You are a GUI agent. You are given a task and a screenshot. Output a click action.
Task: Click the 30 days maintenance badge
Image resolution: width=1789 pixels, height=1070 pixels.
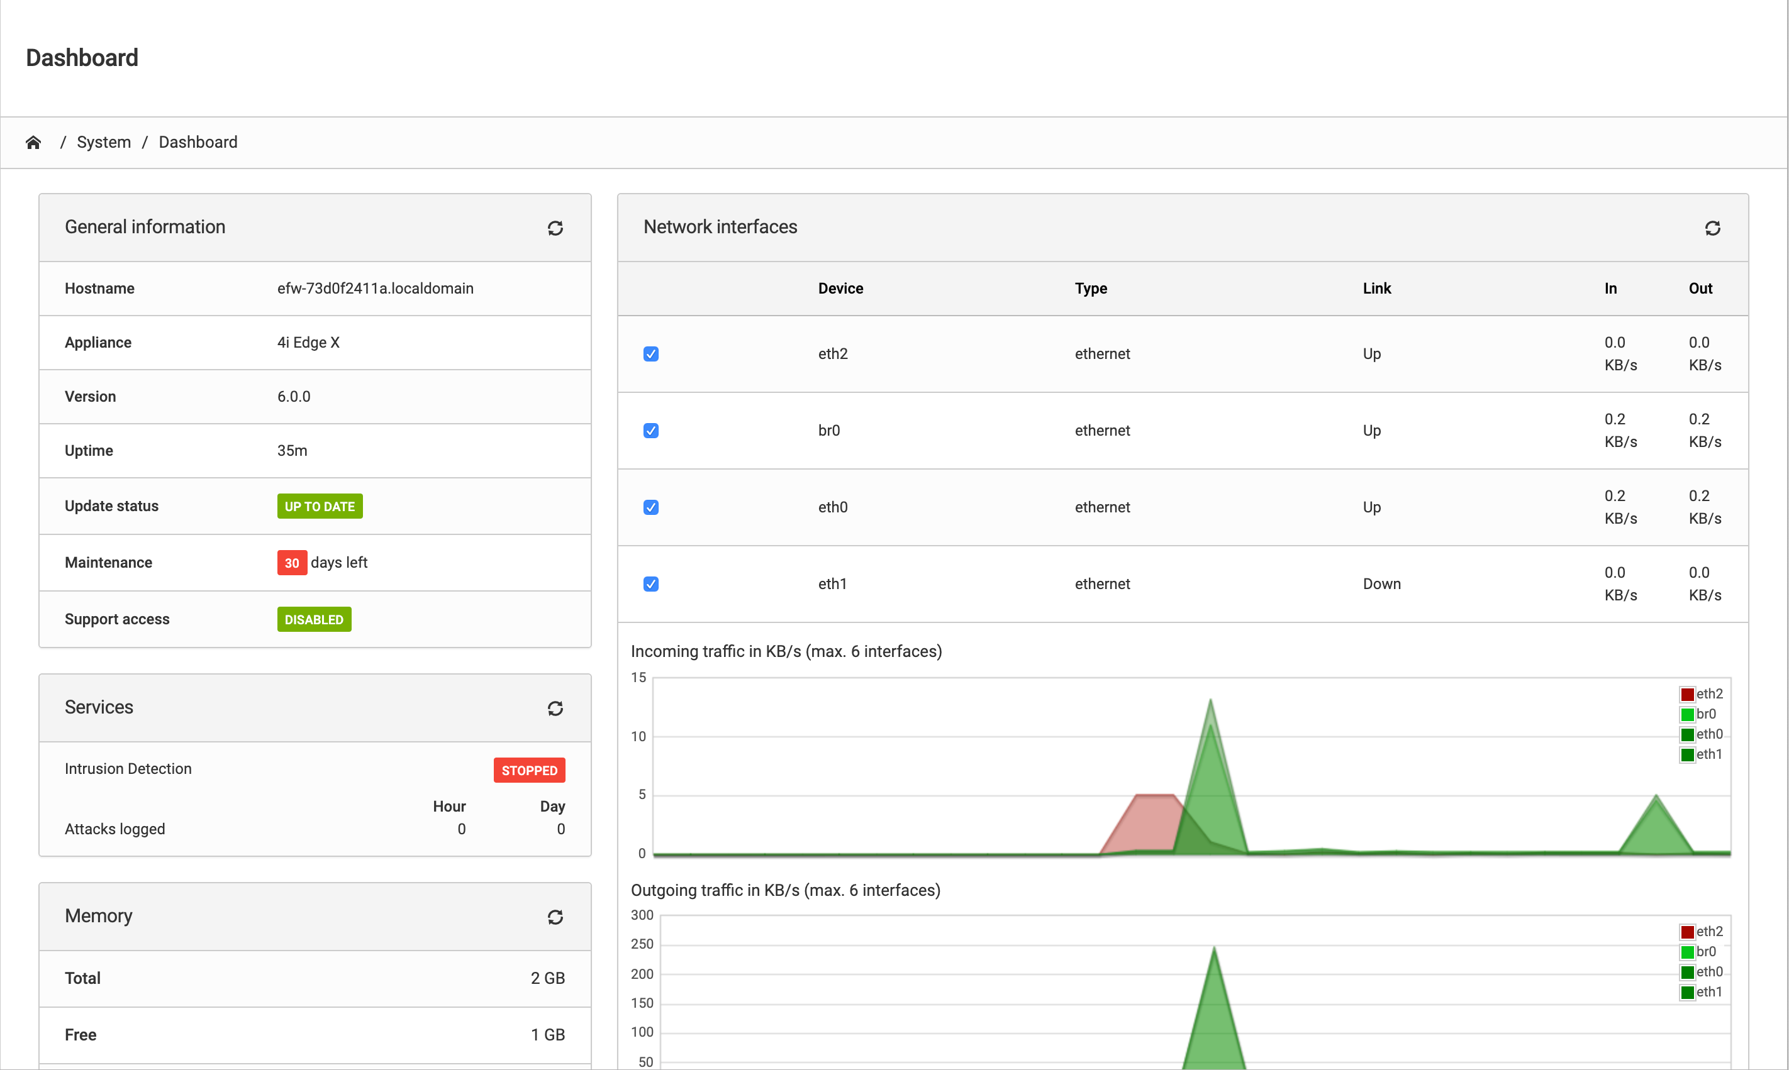291,563
